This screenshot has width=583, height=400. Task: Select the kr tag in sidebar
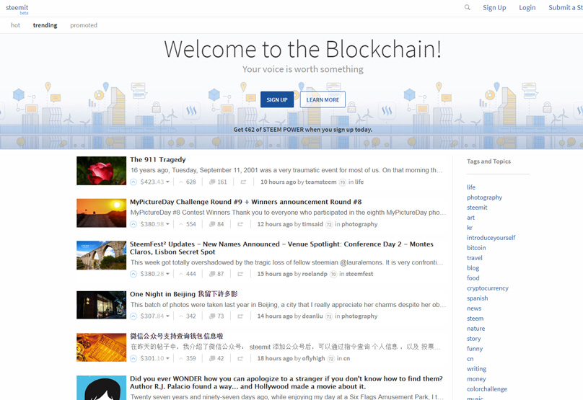[x=470, y=228]
